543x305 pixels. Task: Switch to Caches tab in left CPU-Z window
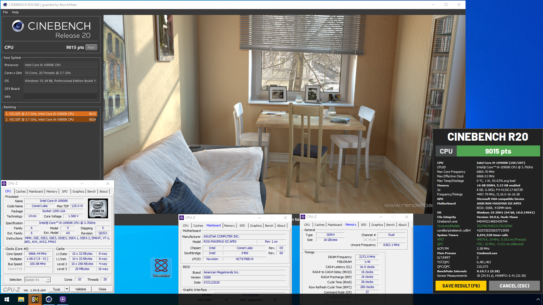tap(21, 191)
